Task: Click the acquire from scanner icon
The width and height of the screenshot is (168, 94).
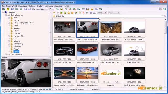Action: tap(4, 9)
